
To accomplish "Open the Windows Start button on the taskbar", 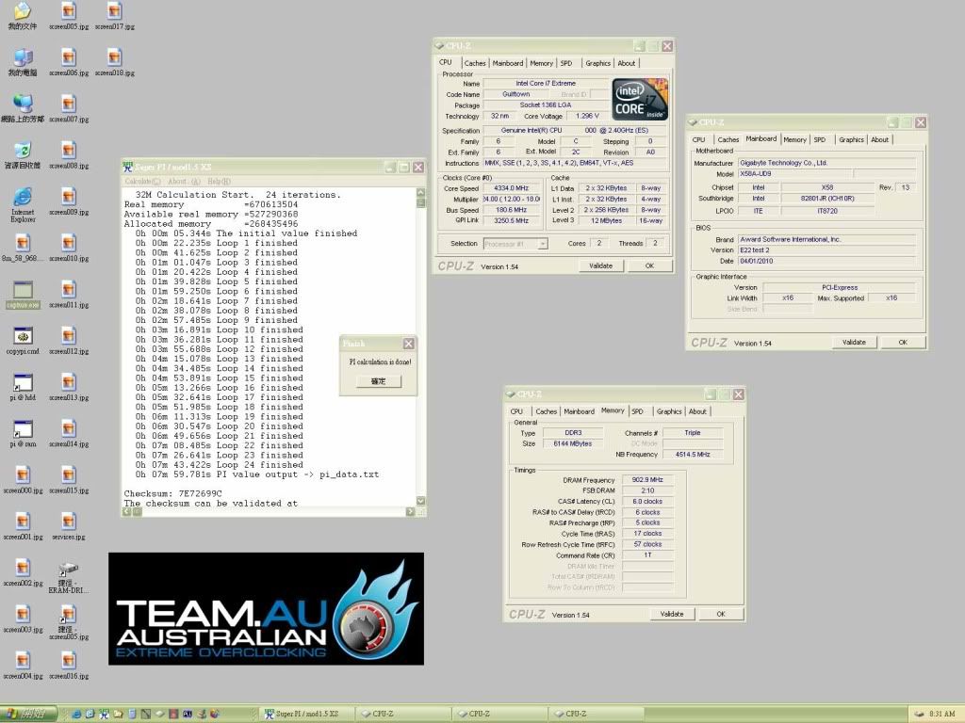I will click(28, 714).
